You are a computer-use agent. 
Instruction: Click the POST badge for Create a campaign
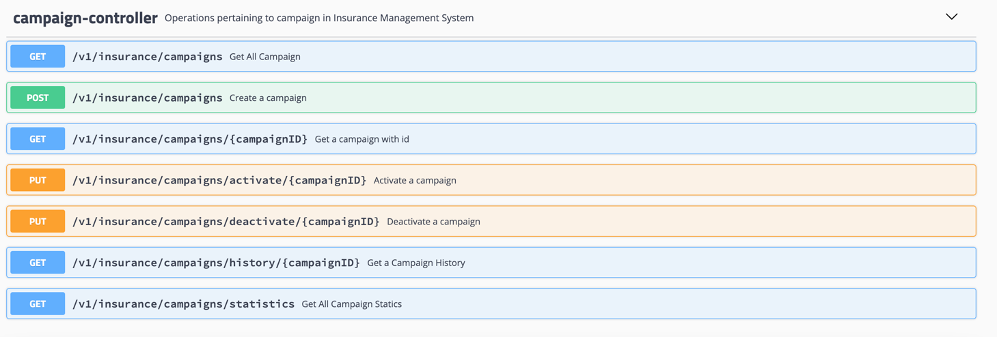pos(38,98)
